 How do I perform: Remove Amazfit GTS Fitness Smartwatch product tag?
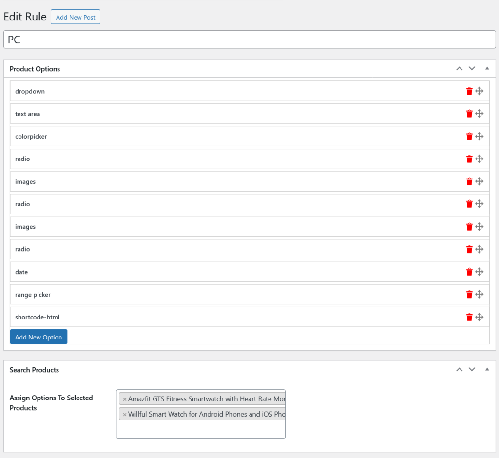(124, 399)
